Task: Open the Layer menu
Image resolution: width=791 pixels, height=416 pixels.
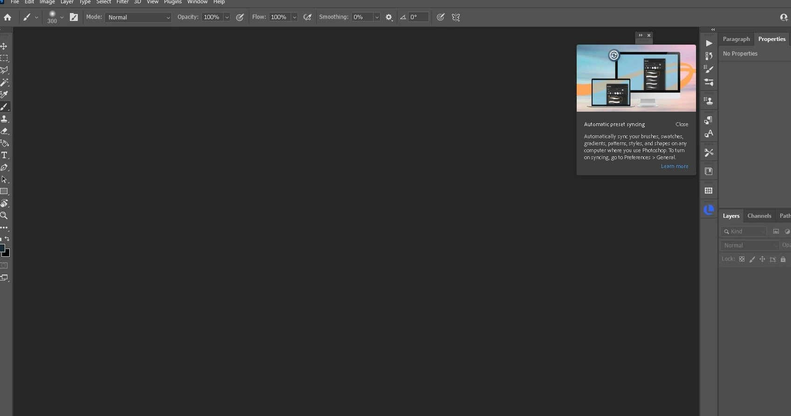Action: coord(67,2)
